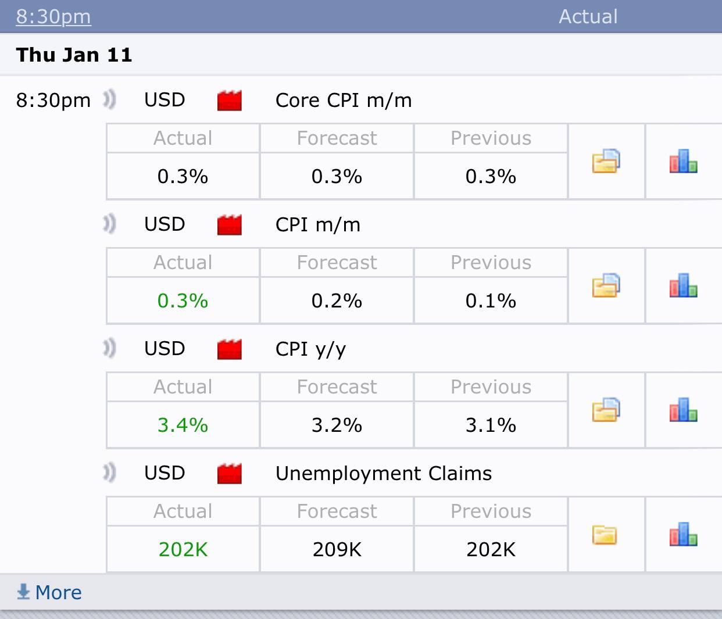Click the green 3.4% actual value

click(183, 425)
